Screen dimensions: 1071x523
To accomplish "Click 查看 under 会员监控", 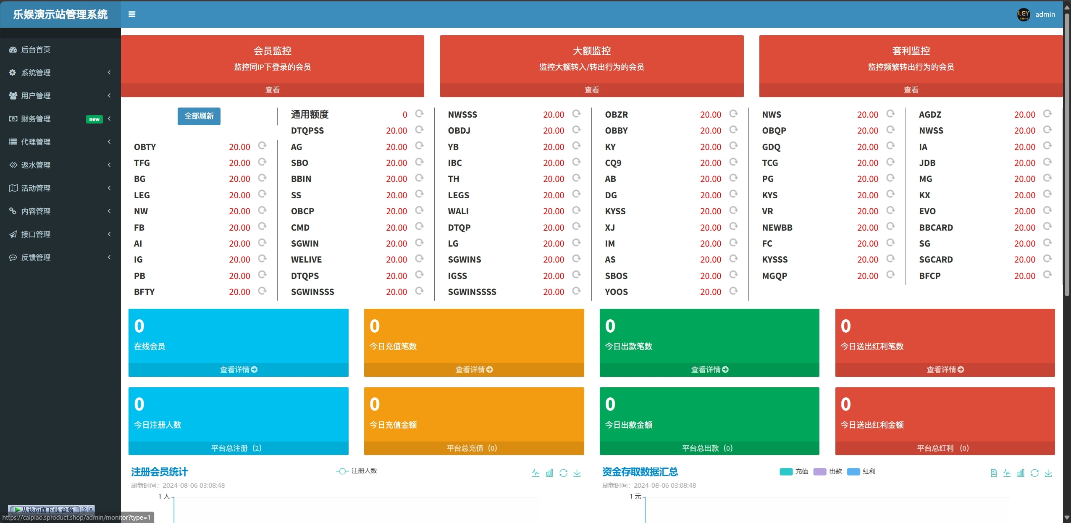I will (272, 90).
